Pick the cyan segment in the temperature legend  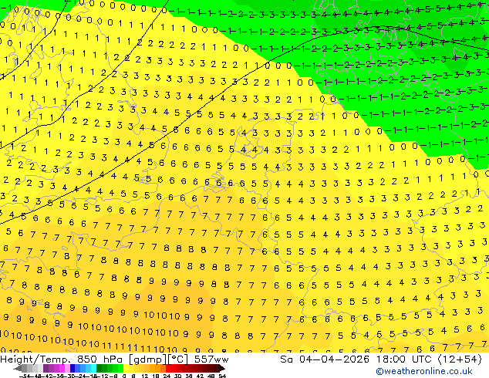click(x=93, y=368)
